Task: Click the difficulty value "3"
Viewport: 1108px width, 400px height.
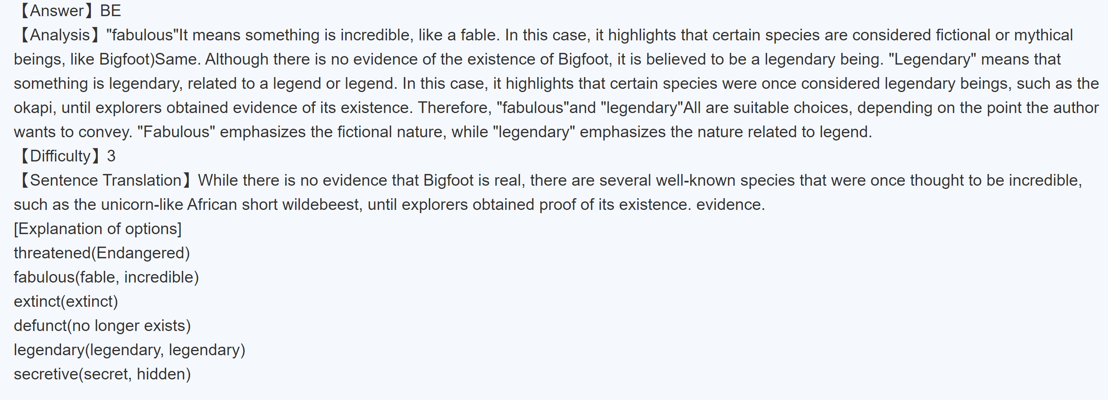Action: tap(111, 156)
